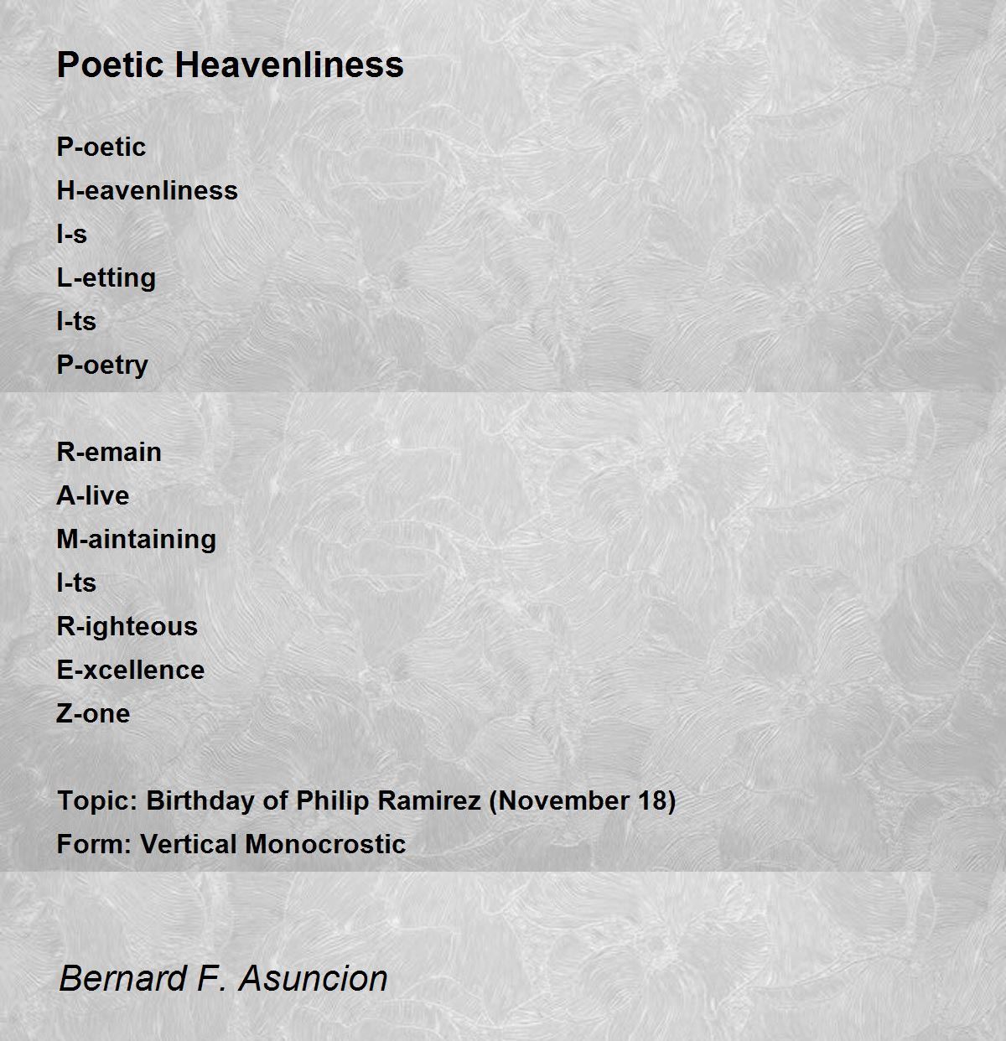Click the word L-etting
The width and height of the screenshot is (1006, 1041).
(106, 277)
